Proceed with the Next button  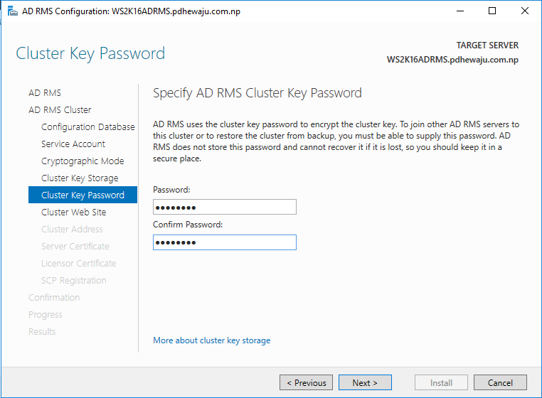tap(365, 382)
